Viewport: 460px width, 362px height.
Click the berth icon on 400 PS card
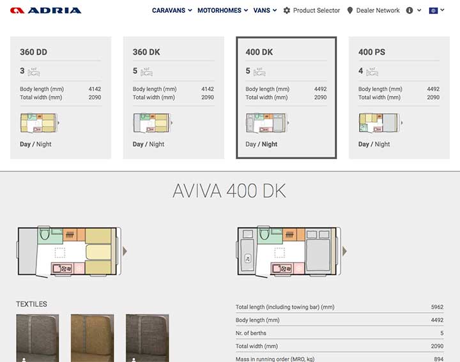[x=372, y=72]
